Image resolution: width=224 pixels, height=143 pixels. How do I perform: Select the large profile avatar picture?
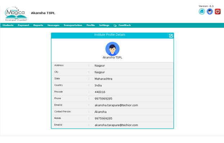[x=112, y=49]
